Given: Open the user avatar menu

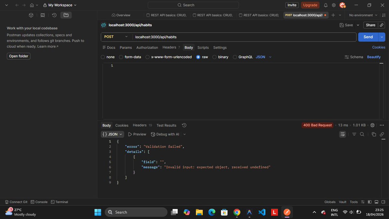Looking at the screenshot, I should (342, 5).
